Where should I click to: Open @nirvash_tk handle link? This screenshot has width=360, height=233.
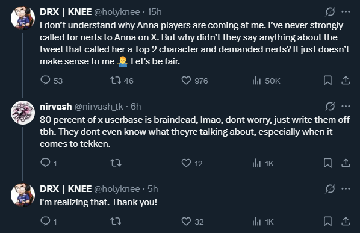point(99,107)
